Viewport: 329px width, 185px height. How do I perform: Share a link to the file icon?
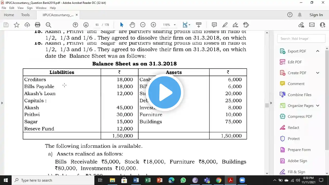click(x=301, y=25)
